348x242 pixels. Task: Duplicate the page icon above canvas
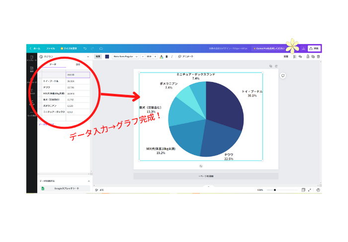click(271, 66)
